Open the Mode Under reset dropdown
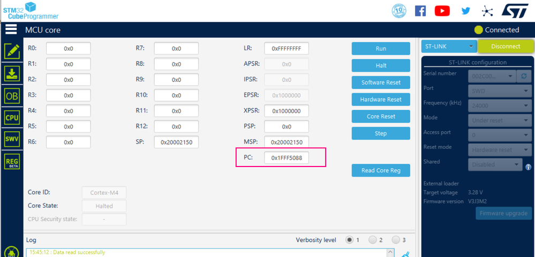535x257 pixels. tap(500, 120)
